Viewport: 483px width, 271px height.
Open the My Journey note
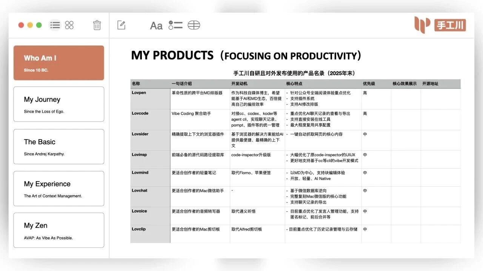[59, 104]
